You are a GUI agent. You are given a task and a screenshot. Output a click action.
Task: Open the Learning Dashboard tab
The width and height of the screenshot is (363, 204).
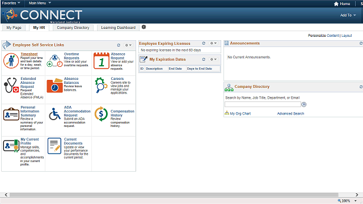tap(118, 28)
